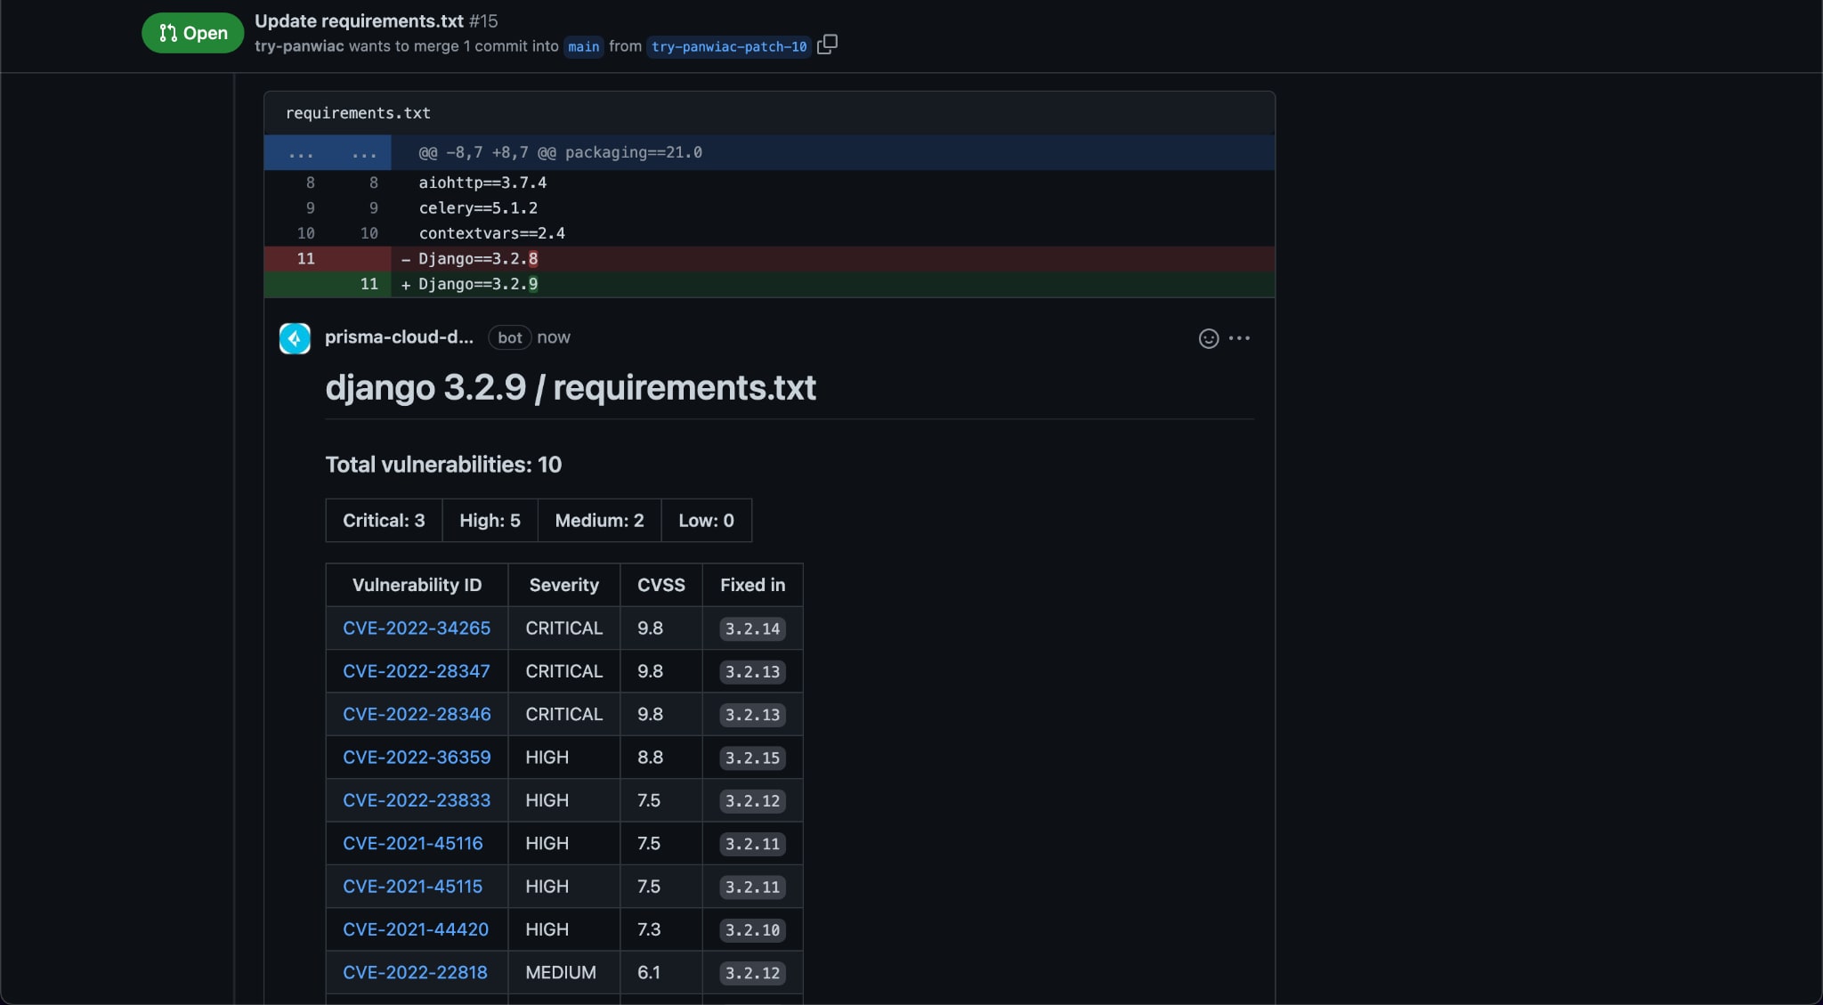Click the Severity column header
Screen dimensions: 1823x1005
[563, 585]
